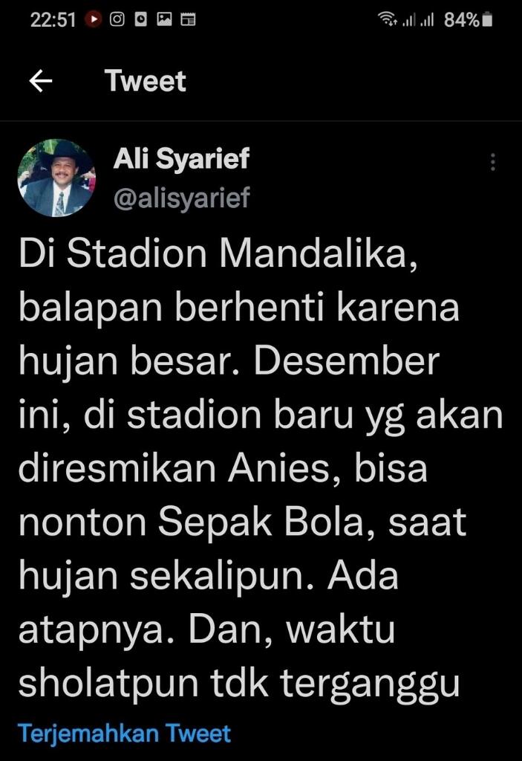This screenshot has width=522, height=761.
Task: Tap the gallery image notification icon
Action: click(x=164, y=19)
